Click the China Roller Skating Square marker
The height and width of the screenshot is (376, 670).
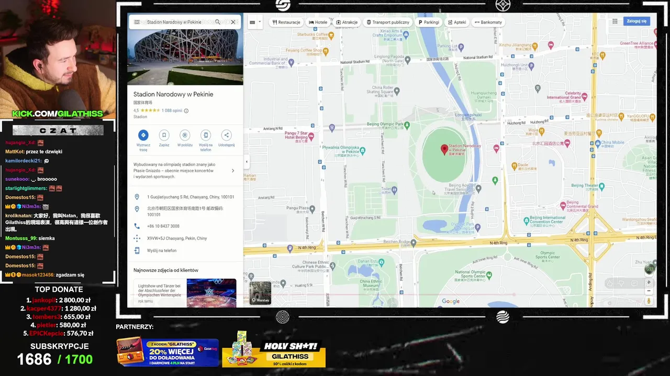coord(396,91)
